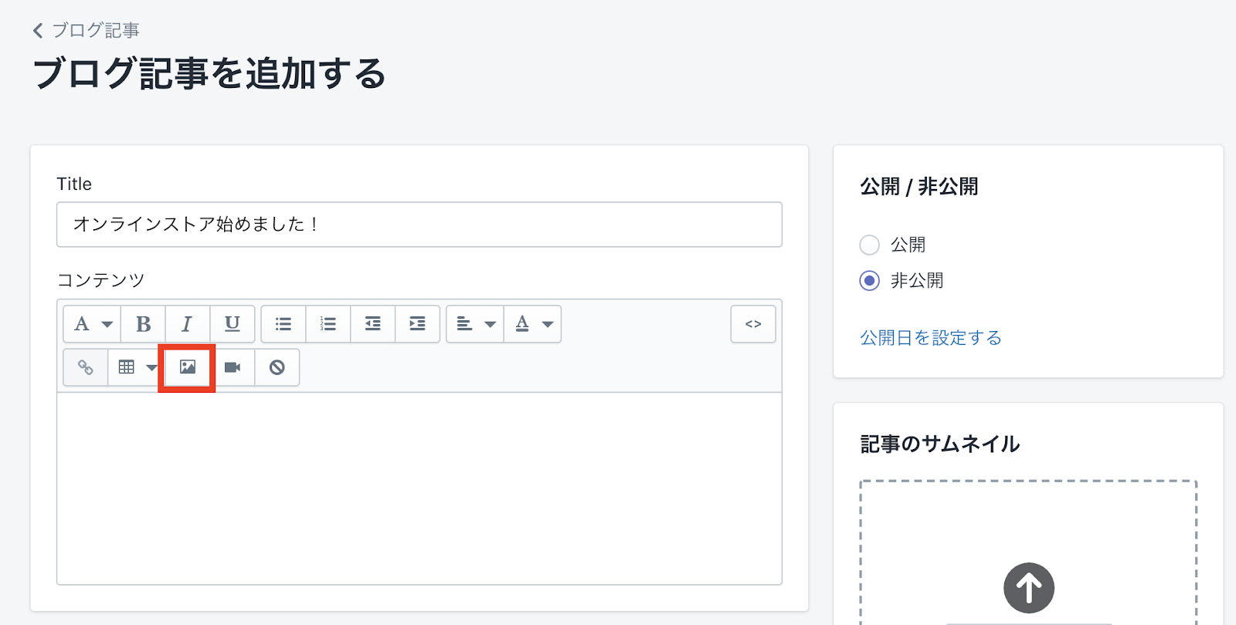Screen dimensions: 1236x625
Task: Underline the selected text
Action: coord(232,324)
